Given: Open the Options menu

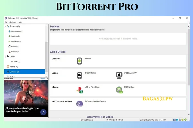Looking at the screenshot, I should click(13, 22).
